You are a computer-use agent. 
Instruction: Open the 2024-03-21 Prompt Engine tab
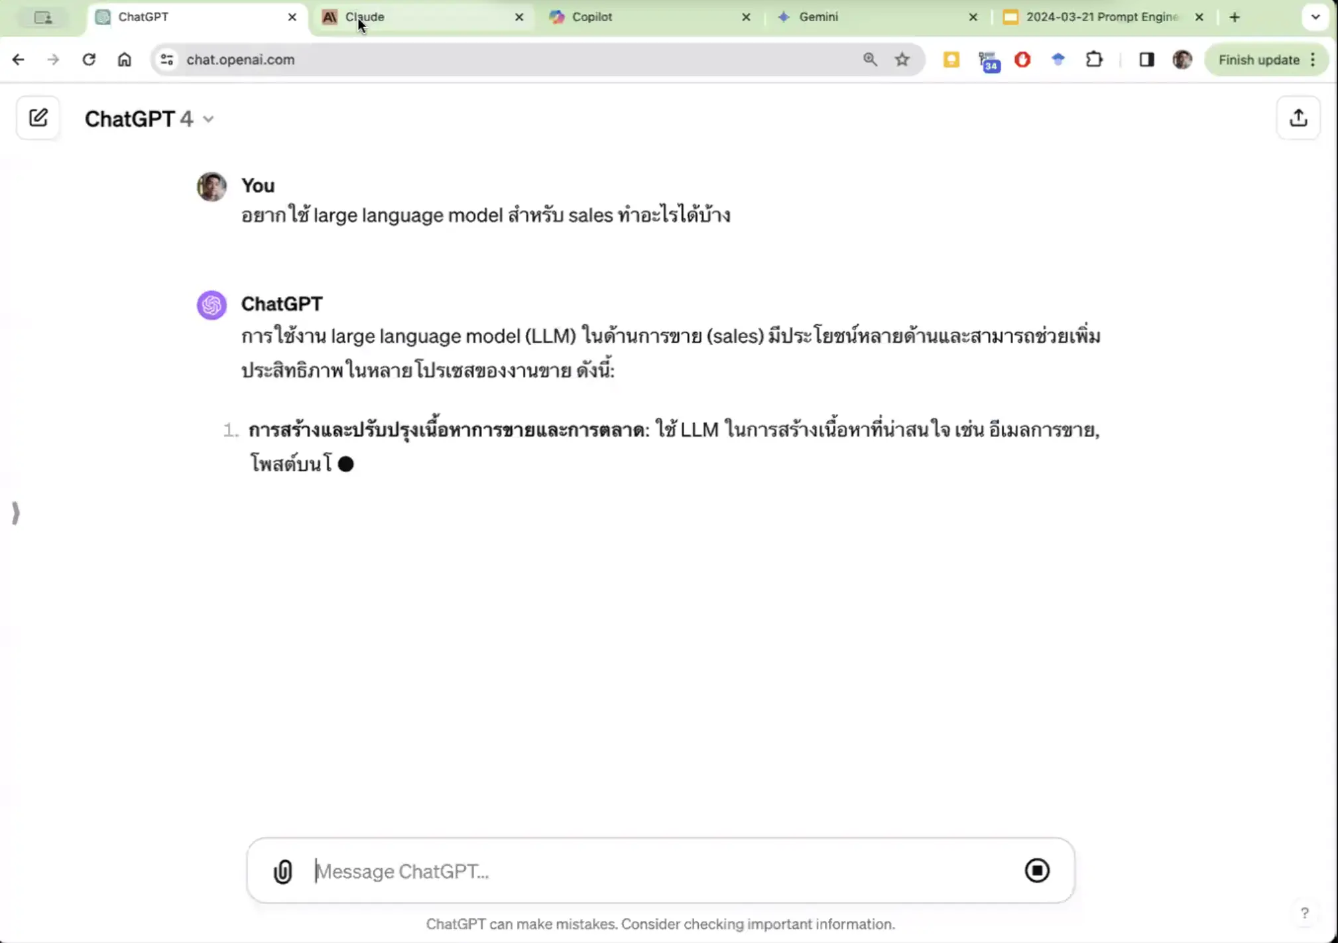coord(1102,17)
